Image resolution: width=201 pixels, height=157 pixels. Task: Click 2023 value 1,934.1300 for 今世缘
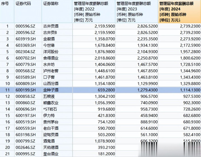(x=147, y=45)
